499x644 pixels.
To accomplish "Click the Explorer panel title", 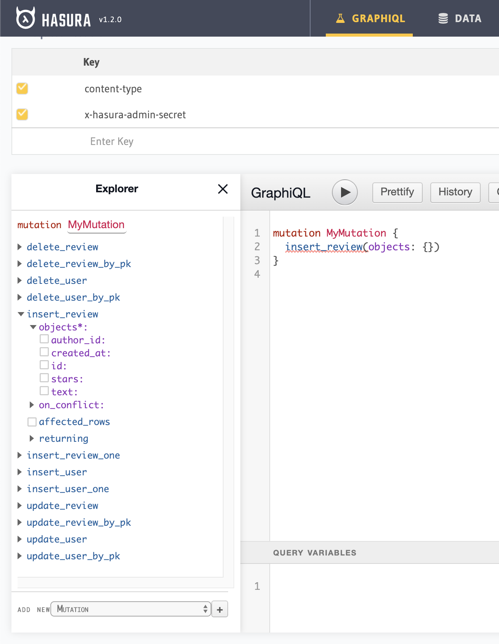I will click(x=117, y=189).
